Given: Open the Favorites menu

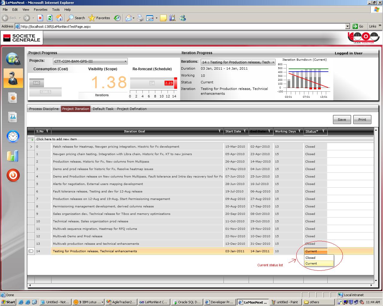Looking at the screenshot, I should (x=41, y=10).
